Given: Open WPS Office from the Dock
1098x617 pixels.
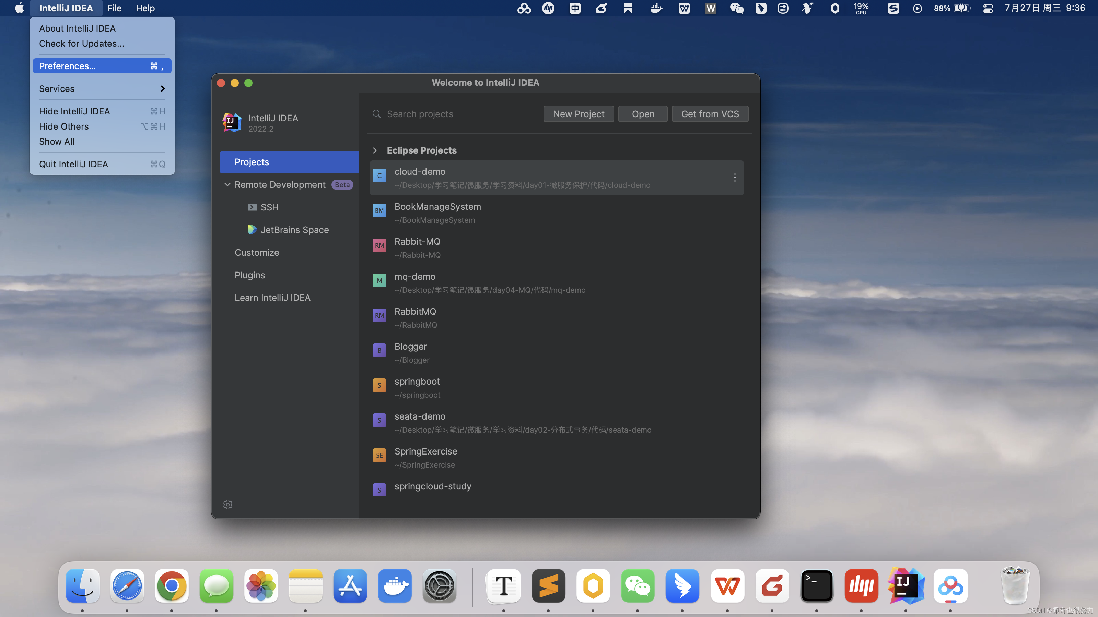Looking at the screenshot, I should [727, 586].
